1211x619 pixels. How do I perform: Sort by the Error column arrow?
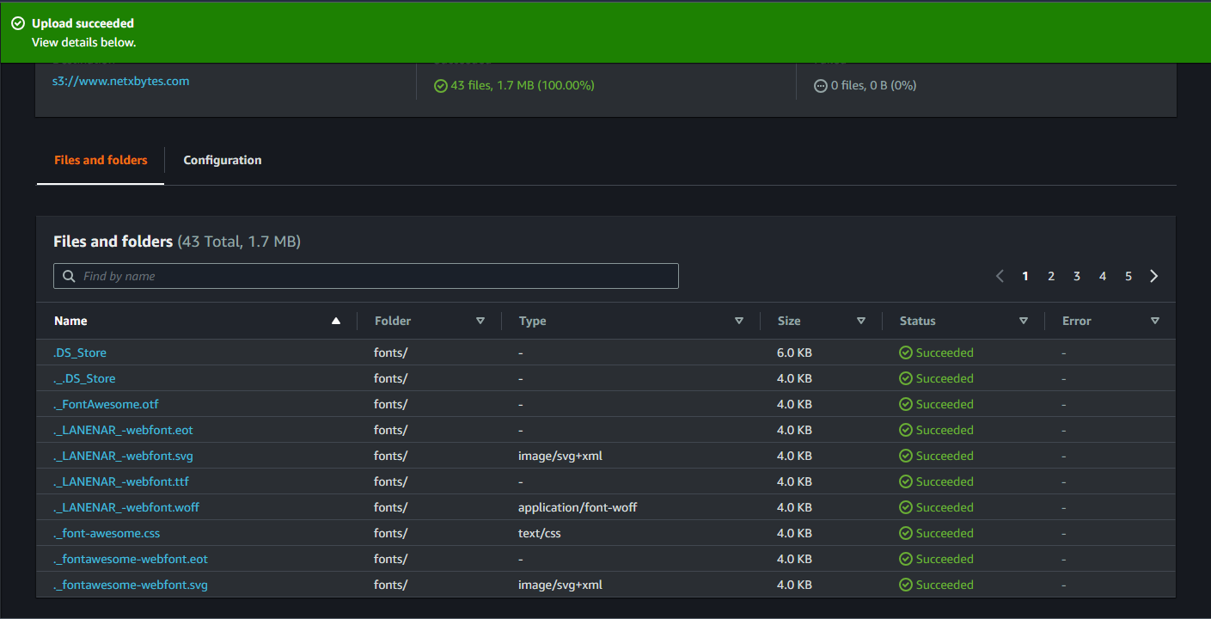1155,321
